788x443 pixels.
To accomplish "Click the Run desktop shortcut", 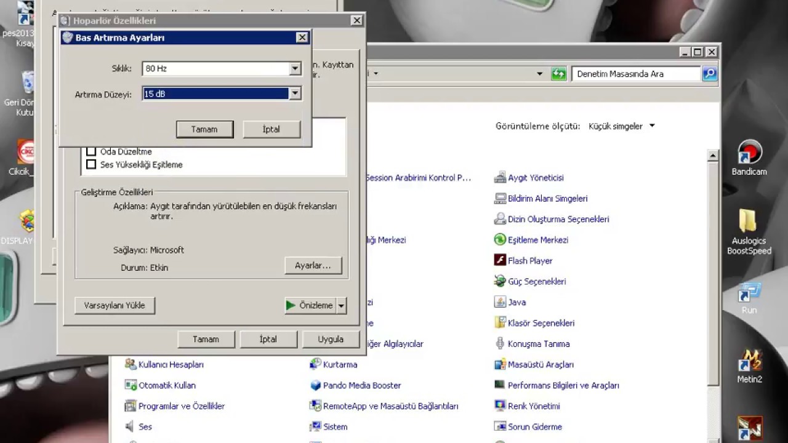I will (749, 298).
